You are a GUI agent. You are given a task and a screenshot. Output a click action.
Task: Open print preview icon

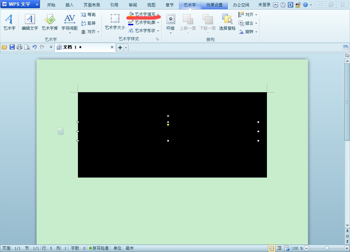[27, 47]
